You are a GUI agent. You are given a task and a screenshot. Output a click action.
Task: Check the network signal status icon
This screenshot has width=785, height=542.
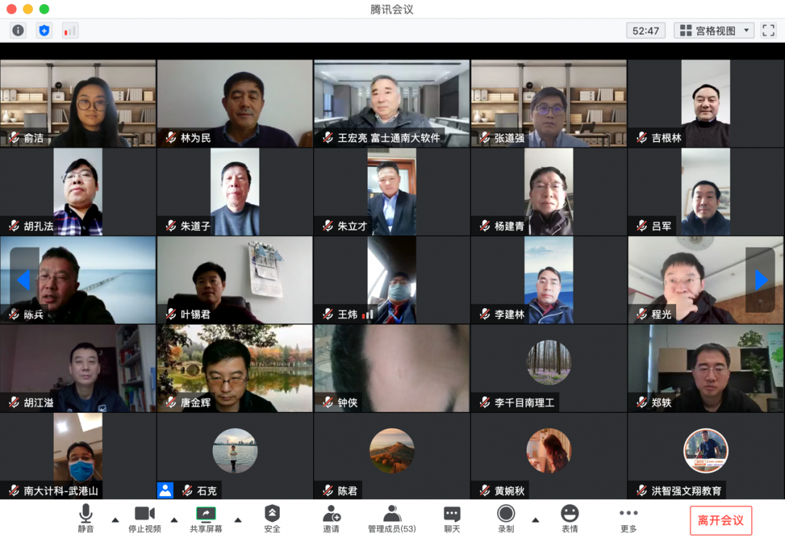[x=70, y=31]
